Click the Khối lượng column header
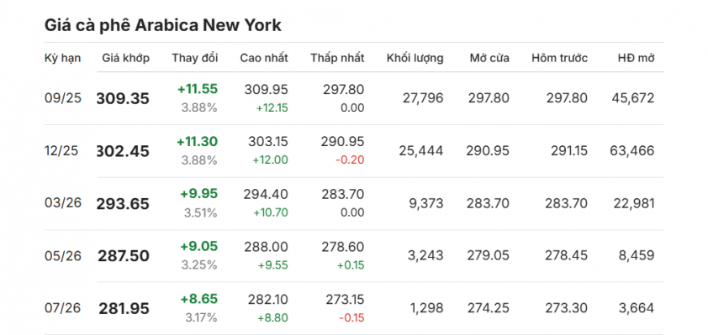 pos(415,58)
